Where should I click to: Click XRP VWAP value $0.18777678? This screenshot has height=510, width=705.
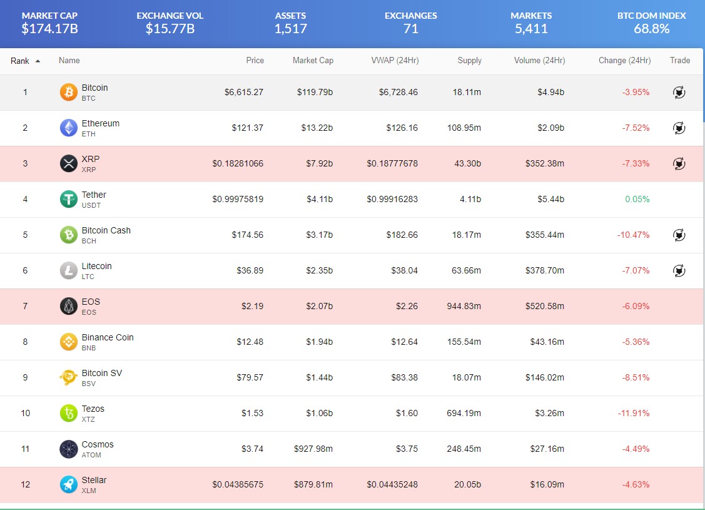coord(392,163)
